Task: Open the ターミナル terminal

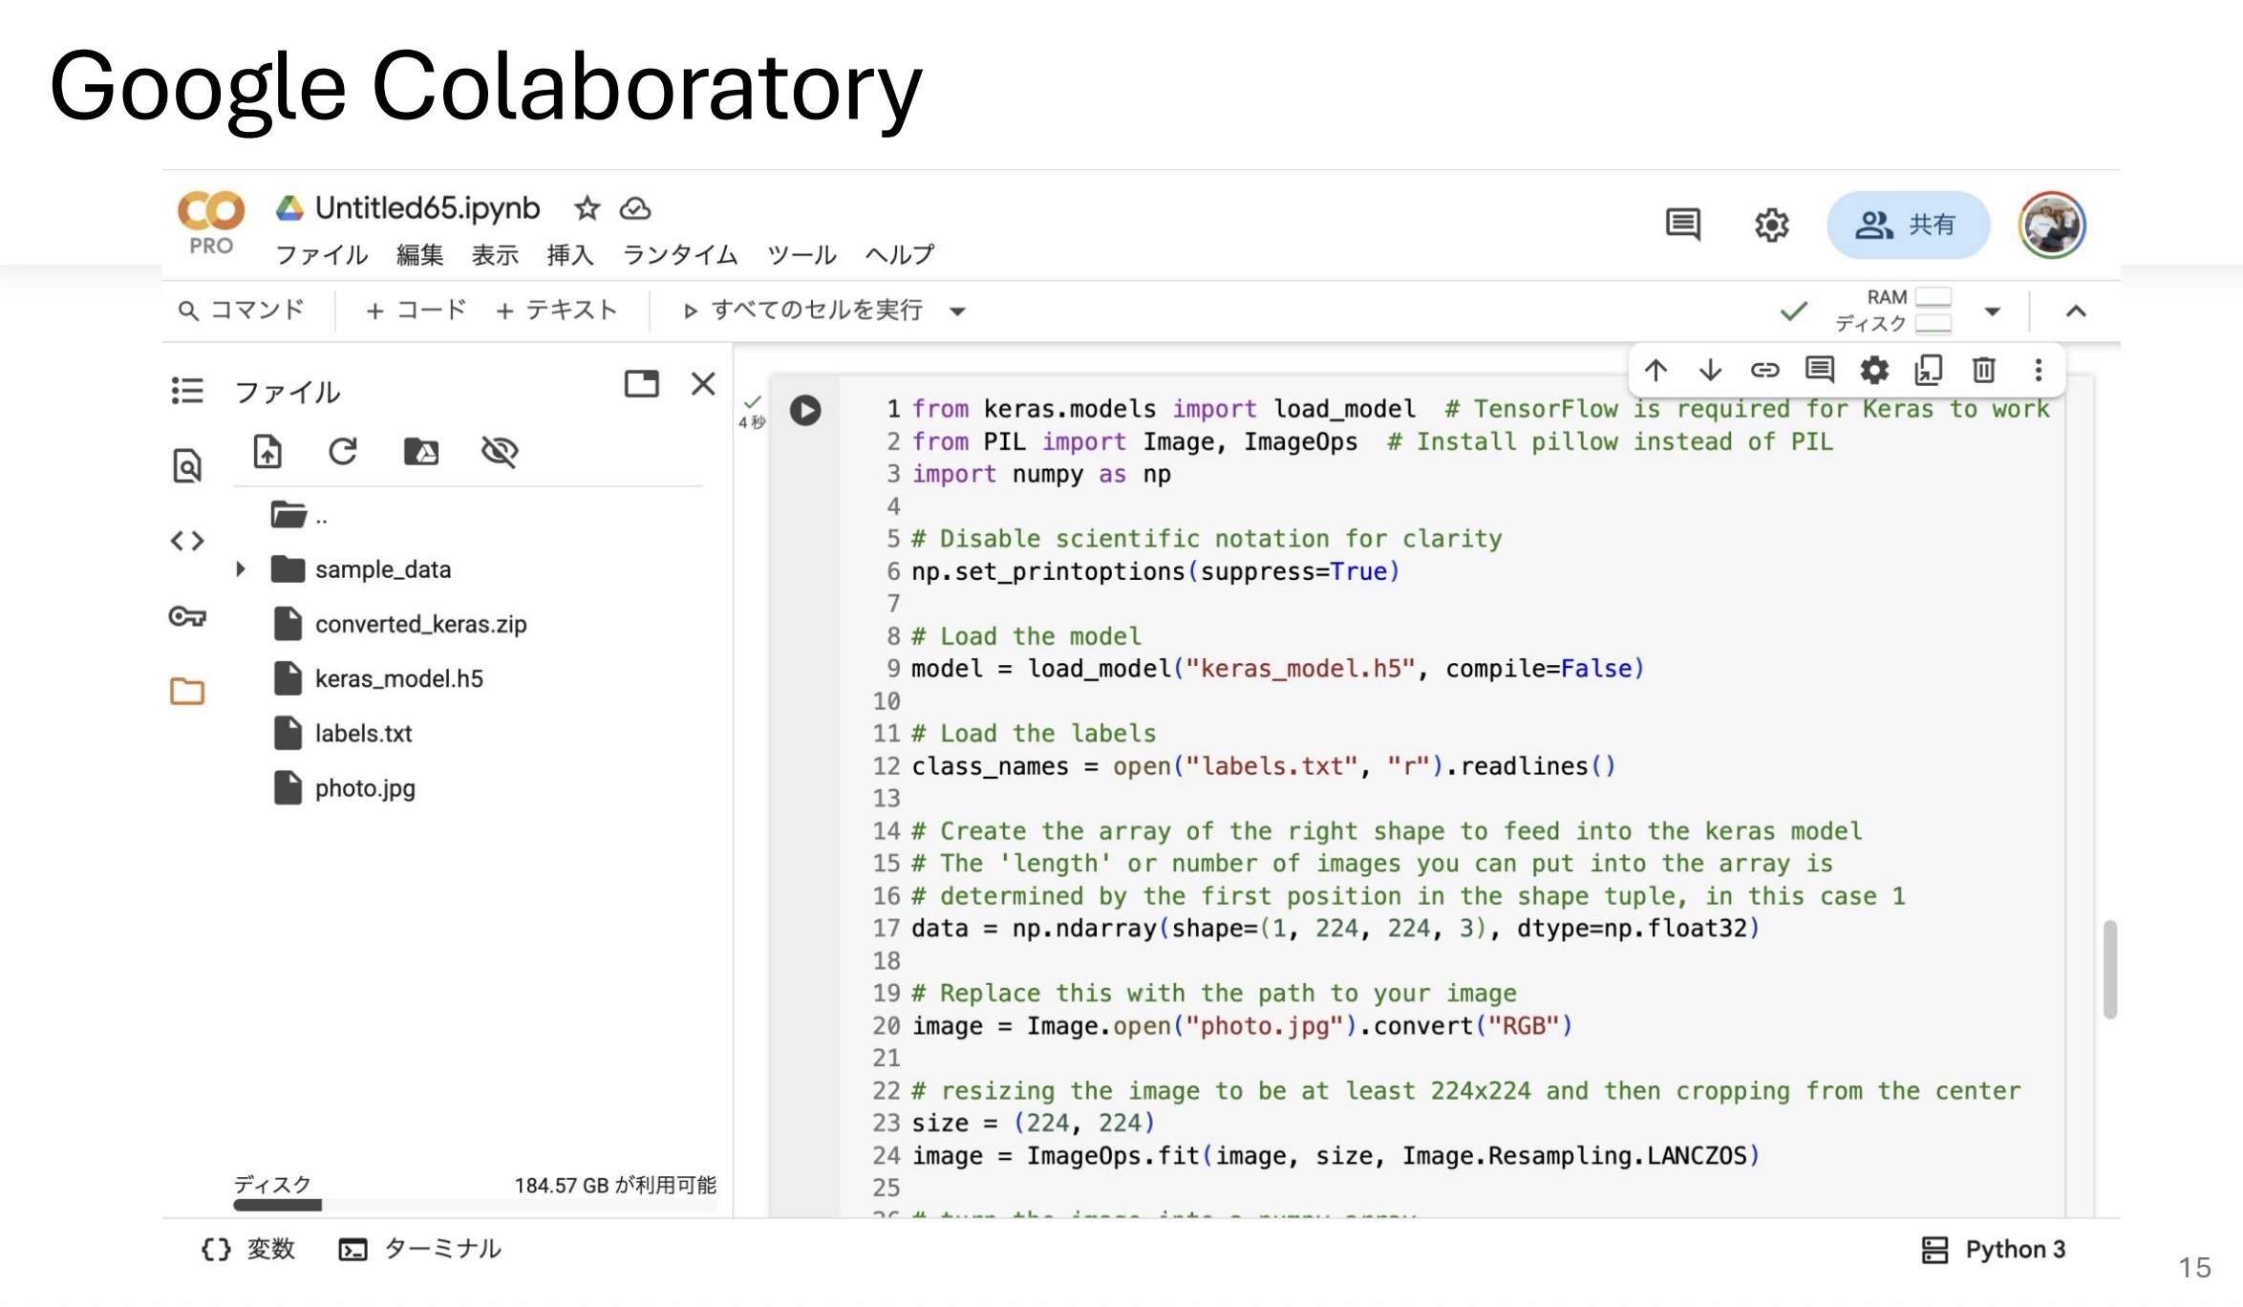Action: [x=419, y=1250]
